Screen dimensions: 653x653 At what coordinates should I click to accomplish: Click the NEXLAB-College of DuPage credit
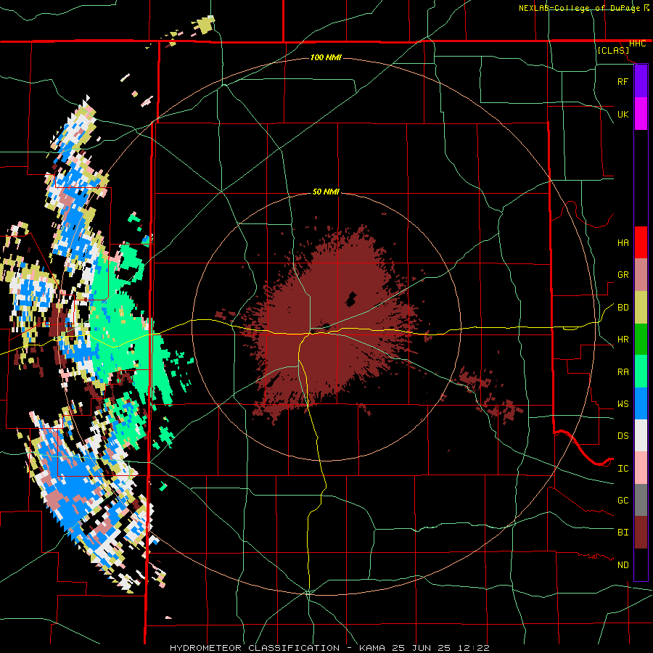579,8
